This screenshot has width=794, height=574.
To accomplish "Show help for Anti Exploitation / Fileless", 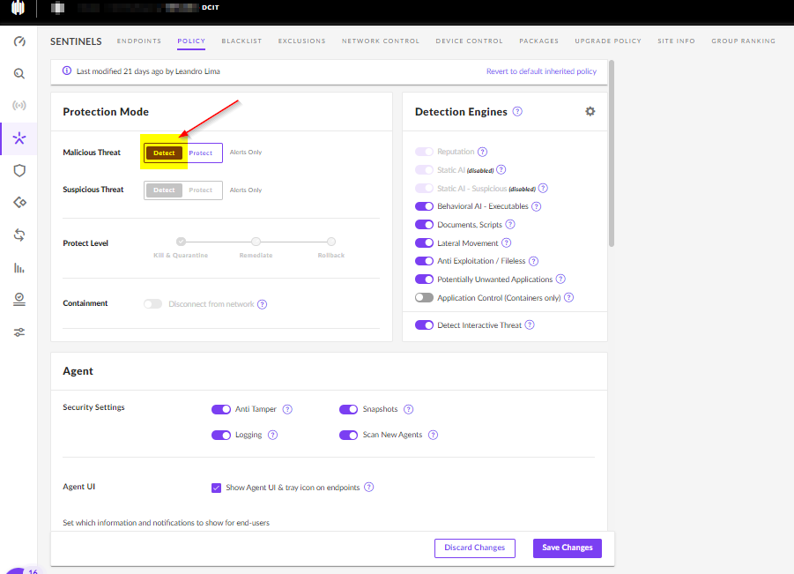I will click(533, 261).
